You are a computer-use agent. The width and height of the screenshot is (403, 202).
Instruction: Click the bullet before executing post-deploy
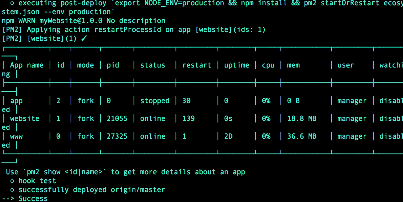tap(12, 3)
